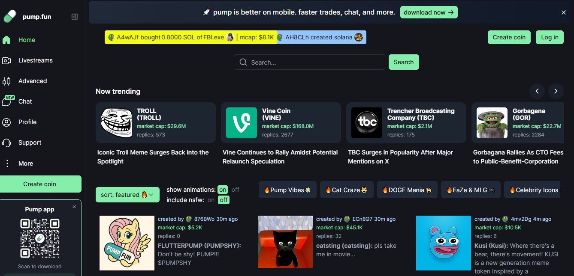Screen dimensions: 574x276
Task: Click the Advanced candlestick chart icon
Action: pyautogui.click(x=6, y=81)
